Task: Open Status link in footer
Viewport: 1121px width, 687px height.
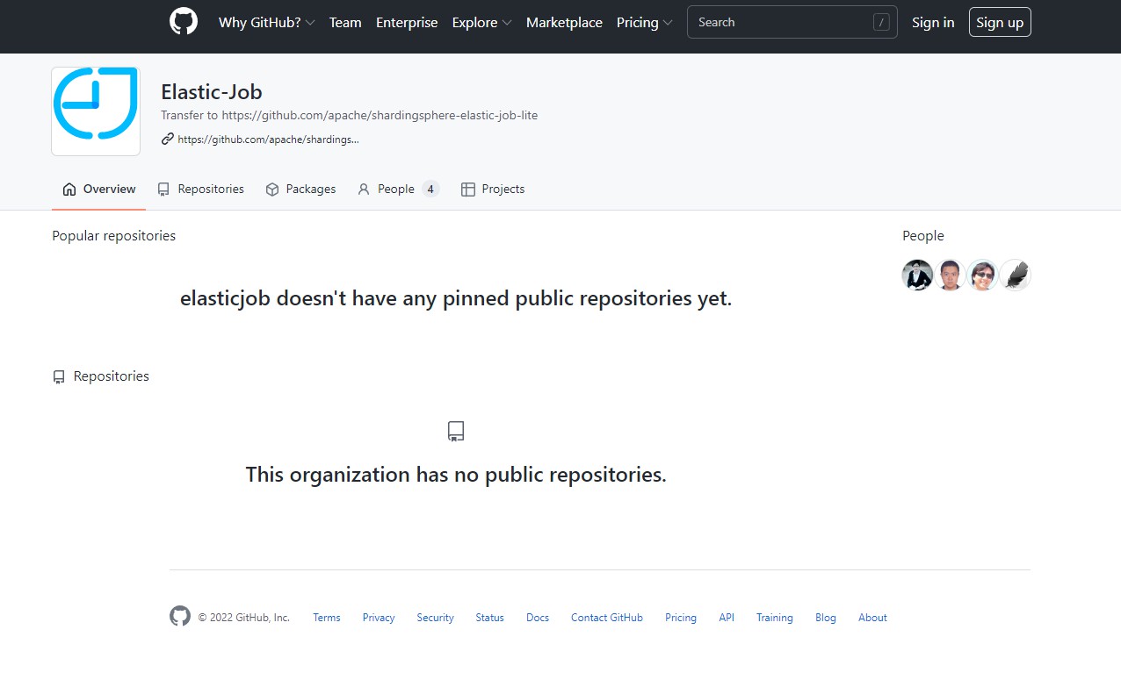Action: (489, 618)
